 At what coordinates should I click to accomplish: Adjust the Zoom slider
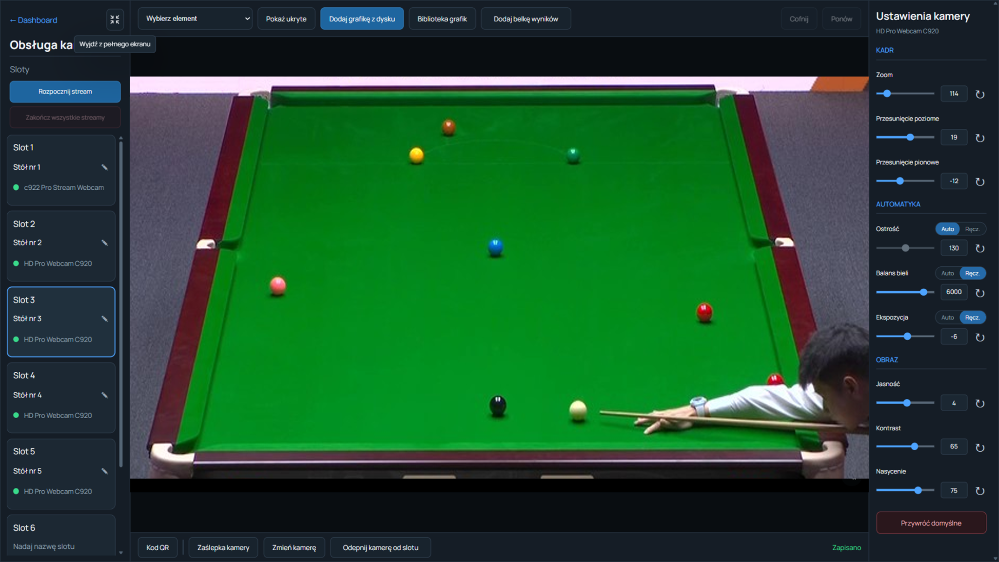(905, 93)
